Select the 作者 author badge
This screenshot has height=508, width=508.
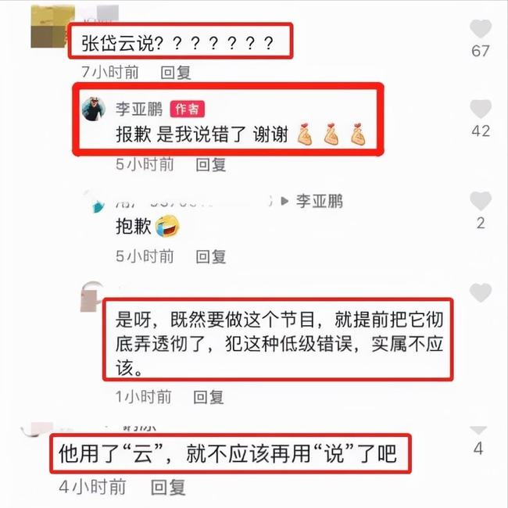188,109
